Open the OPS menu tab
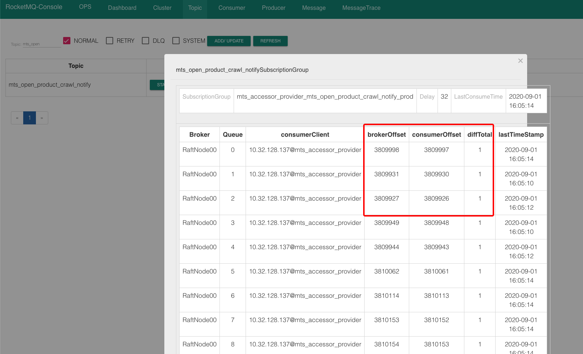Screen dimensions: 583x354 click(x=85, y=7)
